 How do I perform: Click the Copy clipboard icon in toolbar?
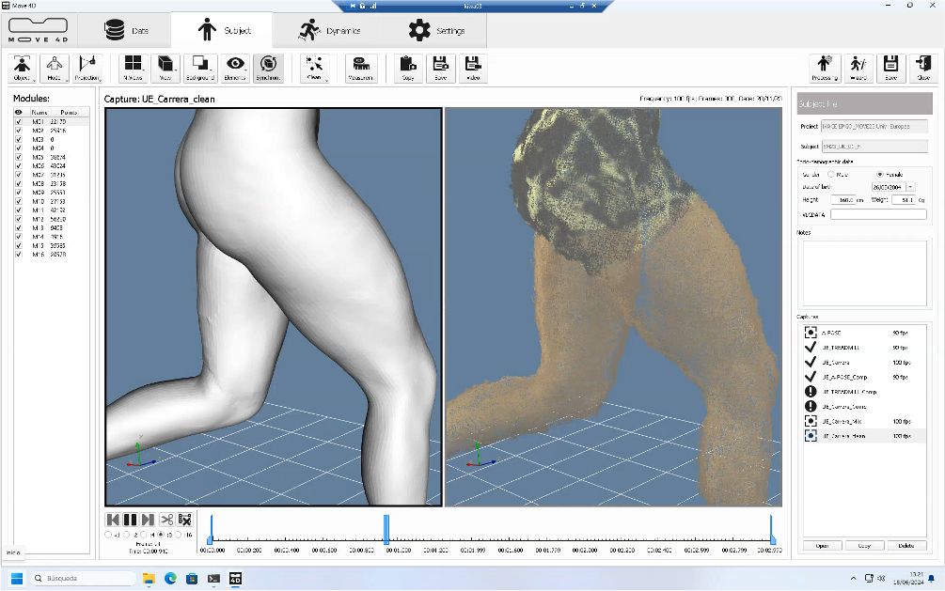tap(407, 68)
